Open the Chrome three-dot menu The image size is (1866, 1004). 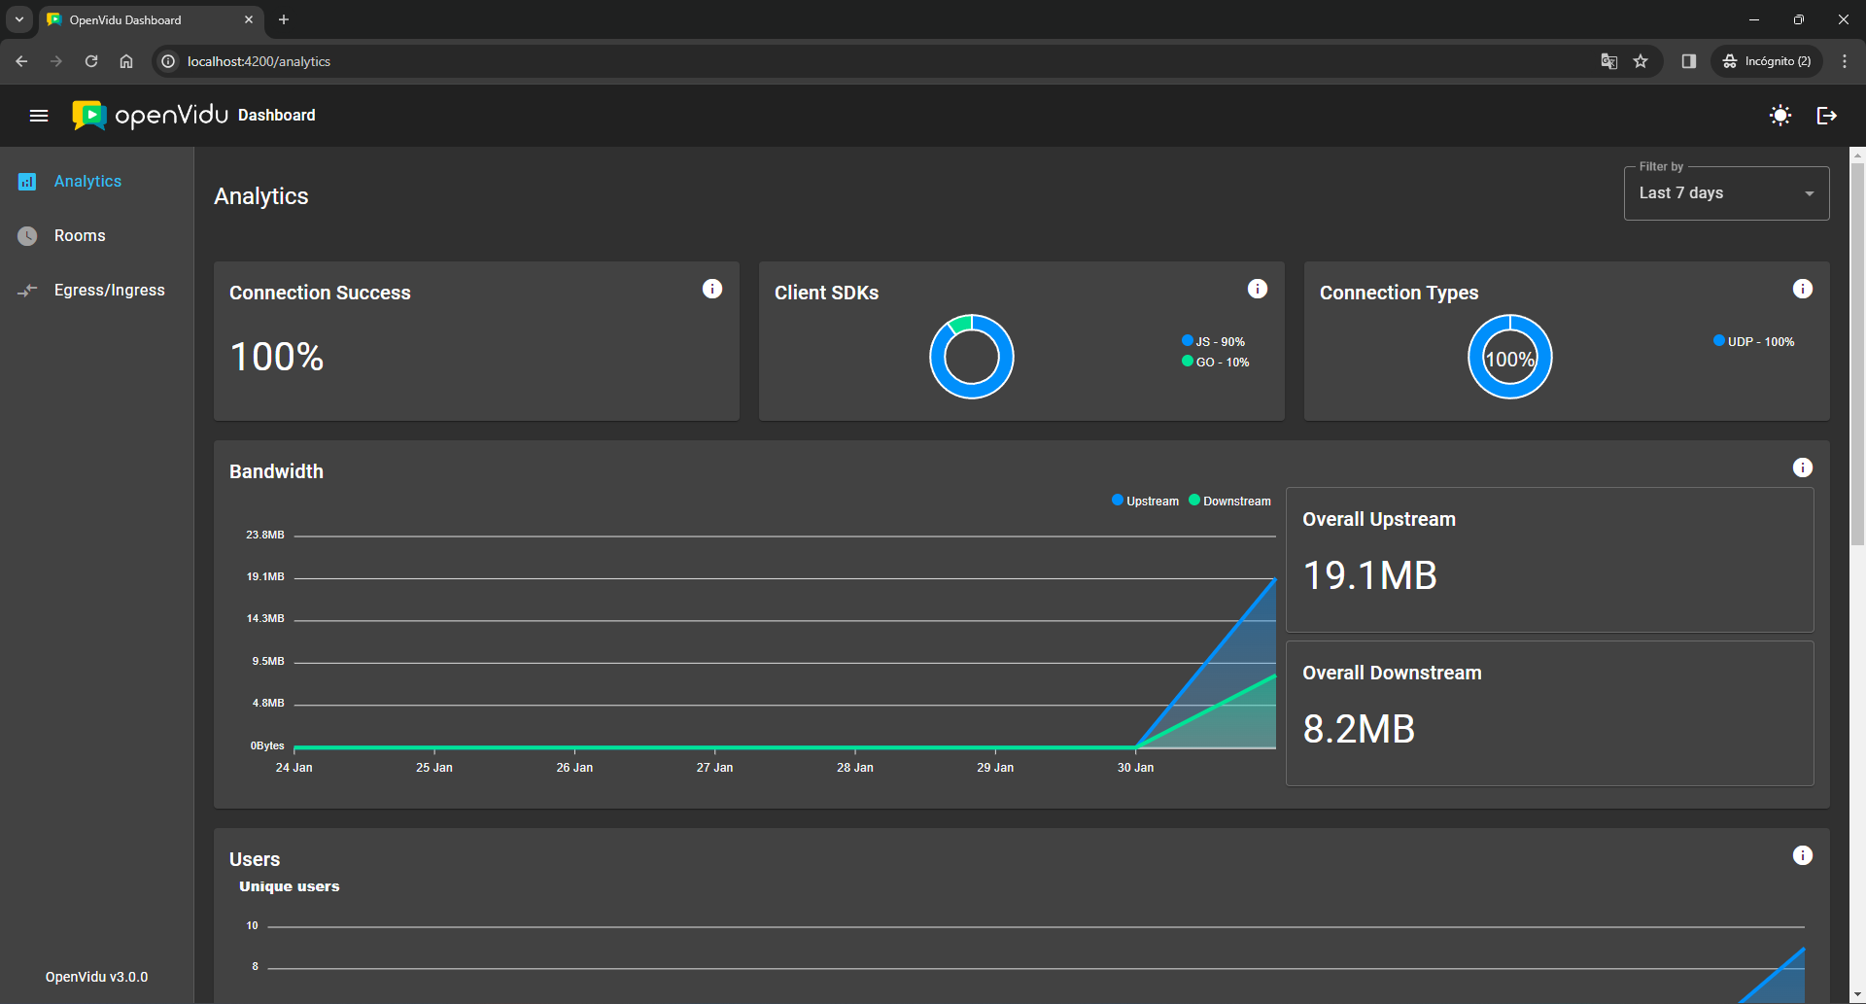click(x=1845, y=61)
